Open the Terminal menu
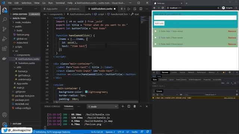This screenshot has width=239, height=134. point(60,3)
